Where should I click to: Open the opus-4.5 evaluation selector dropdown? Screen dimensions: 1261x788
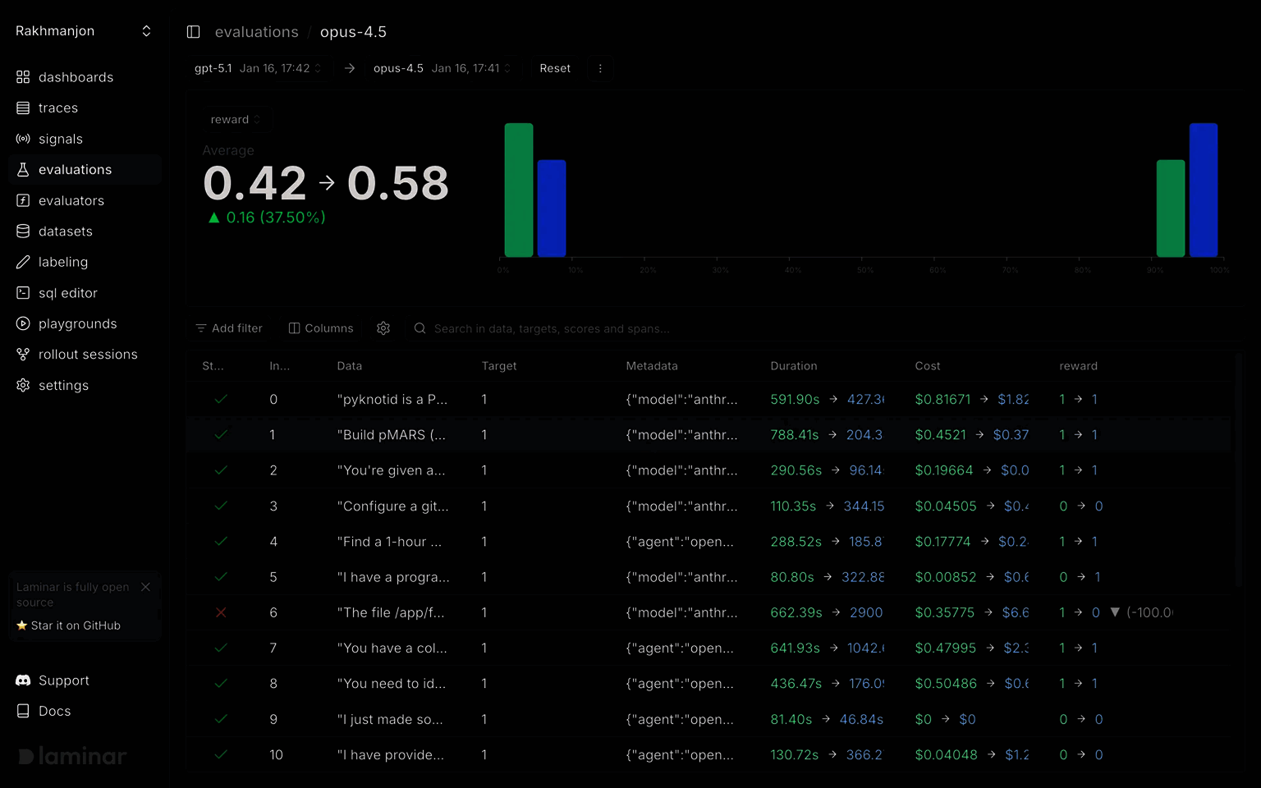pyautogui.click(x=442, y=68)
